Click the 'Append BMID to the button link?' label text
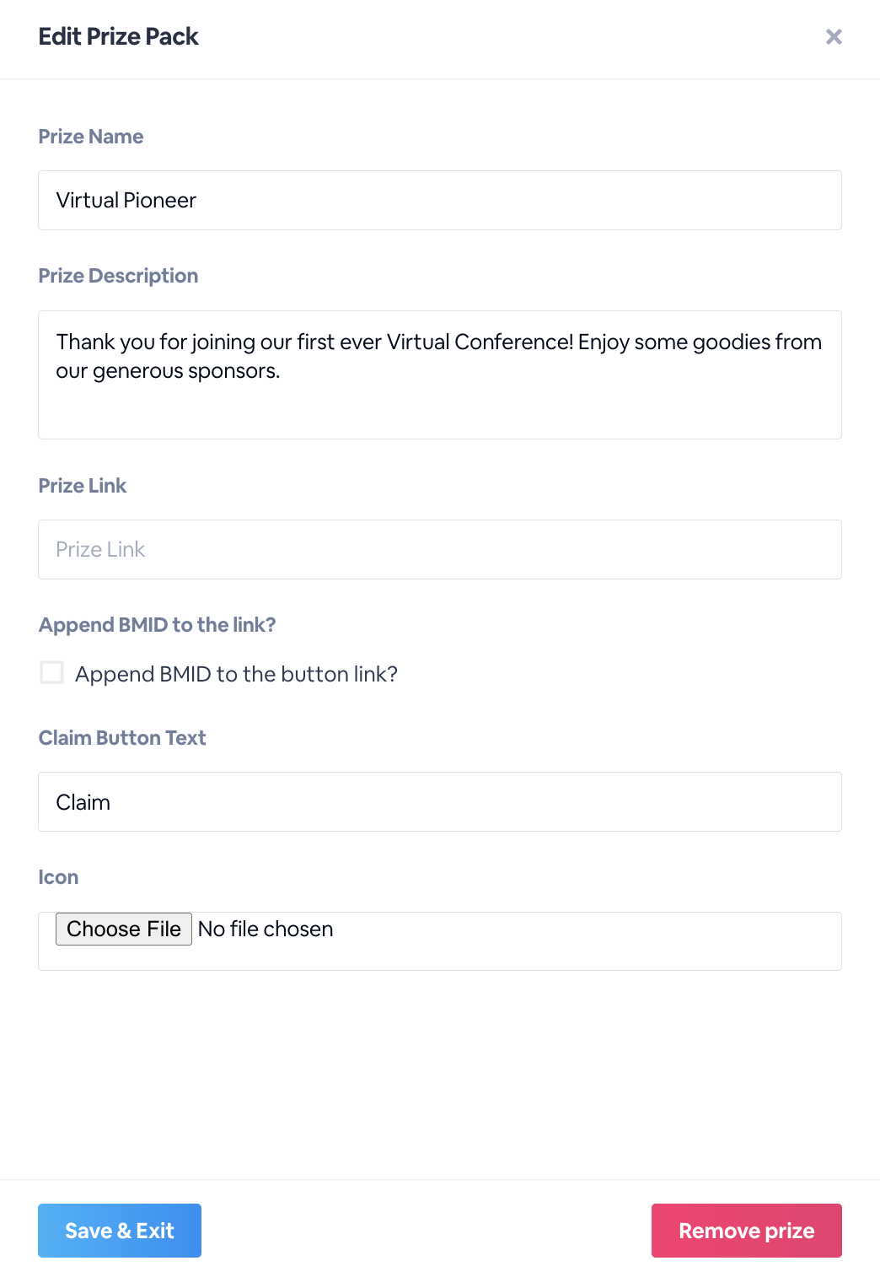The width and height of the screenshot is (880, 1277). (236, 674)
